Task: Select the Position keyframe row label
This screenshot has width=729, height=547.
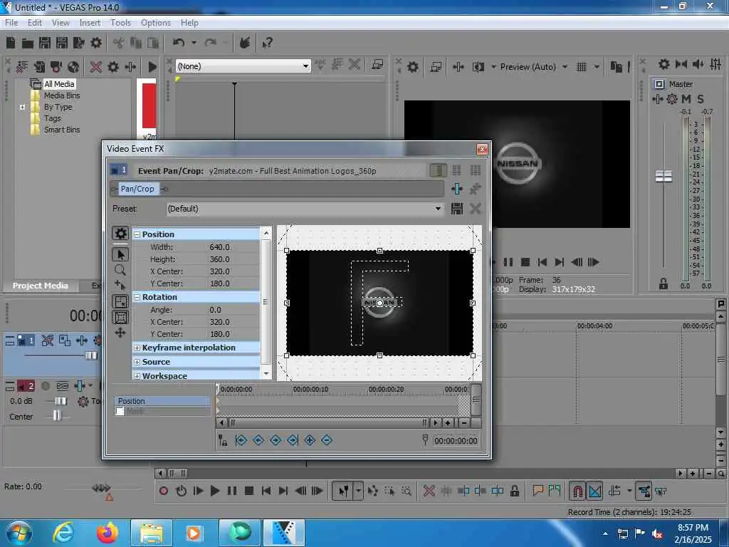Action: [x=162, y=401]
